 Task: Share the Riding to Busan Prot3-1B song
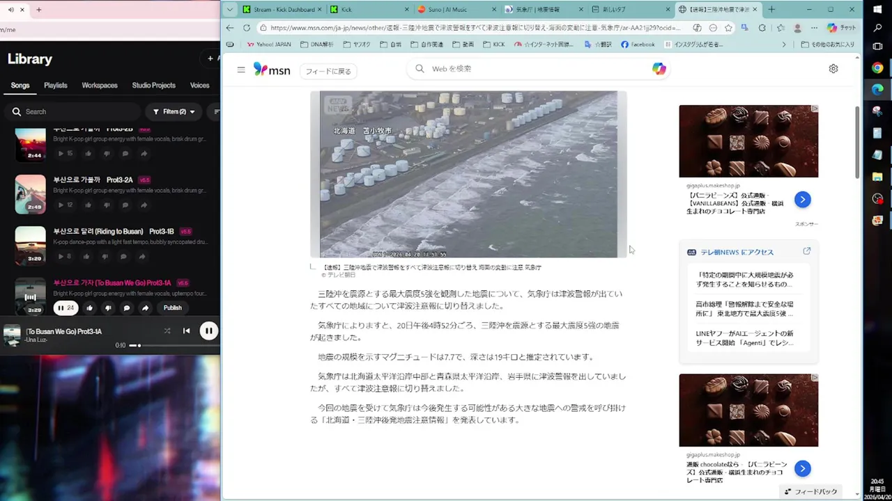tap(142, 256)
